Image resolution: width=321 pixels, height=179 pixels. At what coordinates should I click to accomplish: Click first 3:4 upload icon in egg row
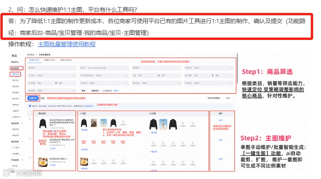coord(153,163)
